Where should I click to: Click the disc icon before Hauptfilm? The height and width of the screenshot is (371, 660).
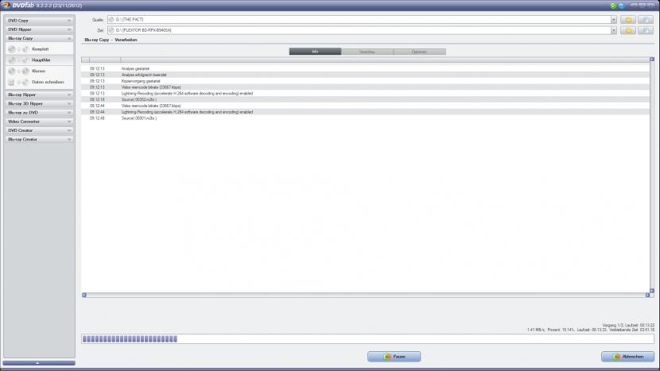click(x=12, y=60)
